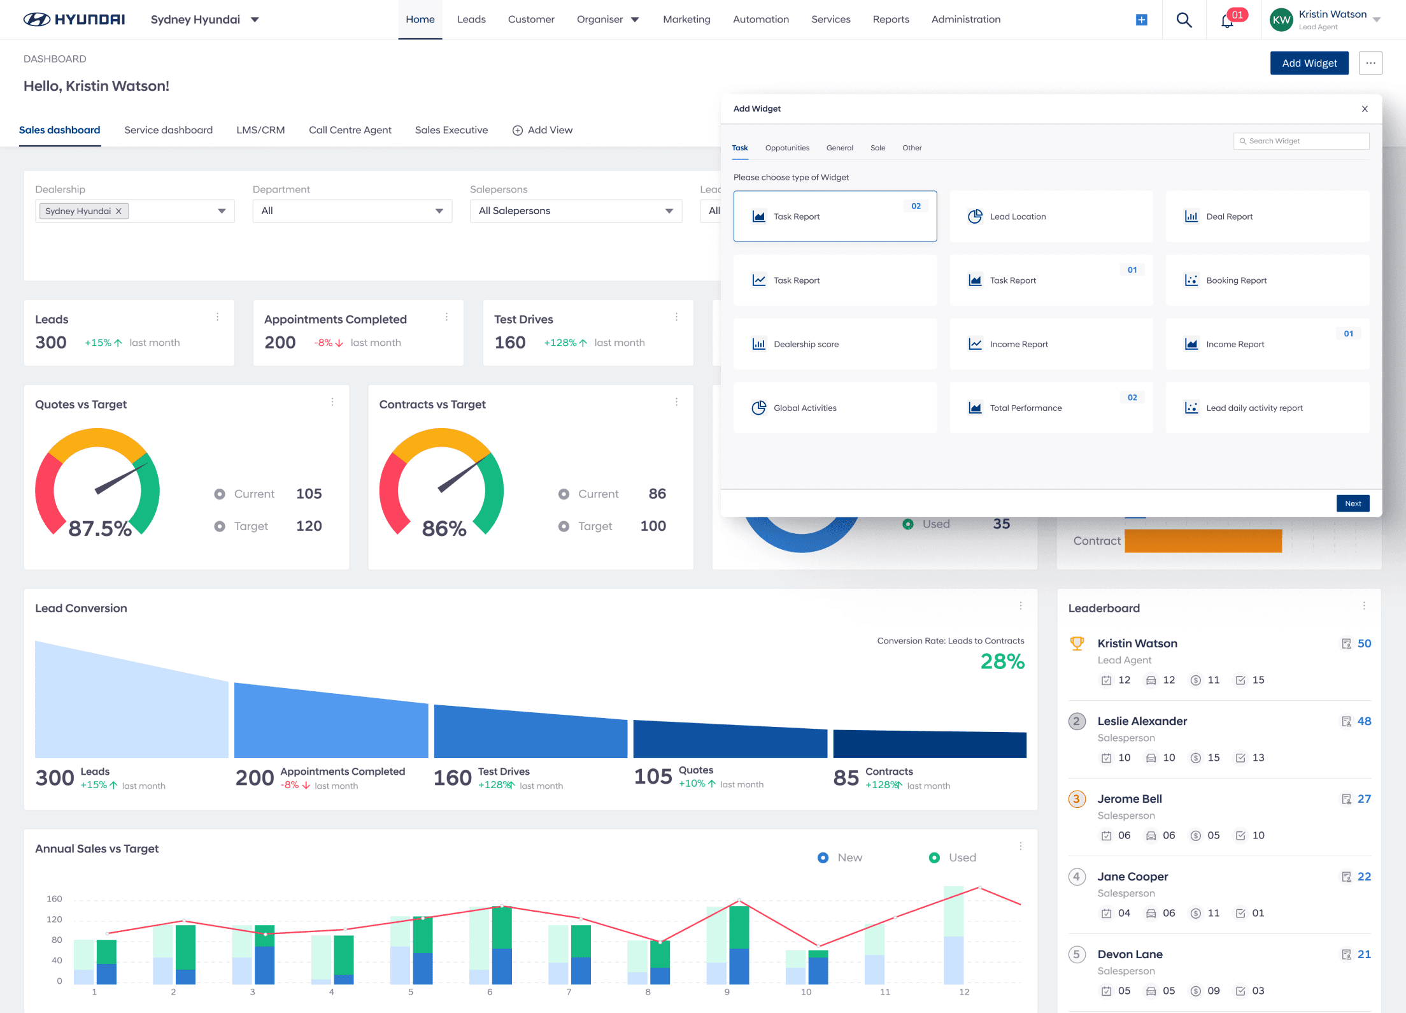Viewport: 1406px width, 1013px height.
Task: Open Leaderboard options menu
Action: (1364, 606)
